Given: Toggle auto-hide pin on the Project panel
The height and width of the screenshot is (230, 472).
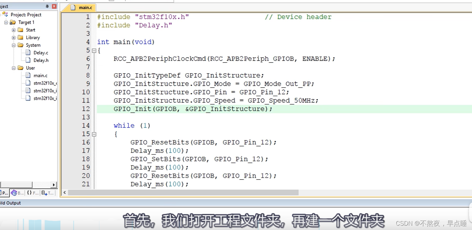Looking at the screenshot, I should 48,6.
